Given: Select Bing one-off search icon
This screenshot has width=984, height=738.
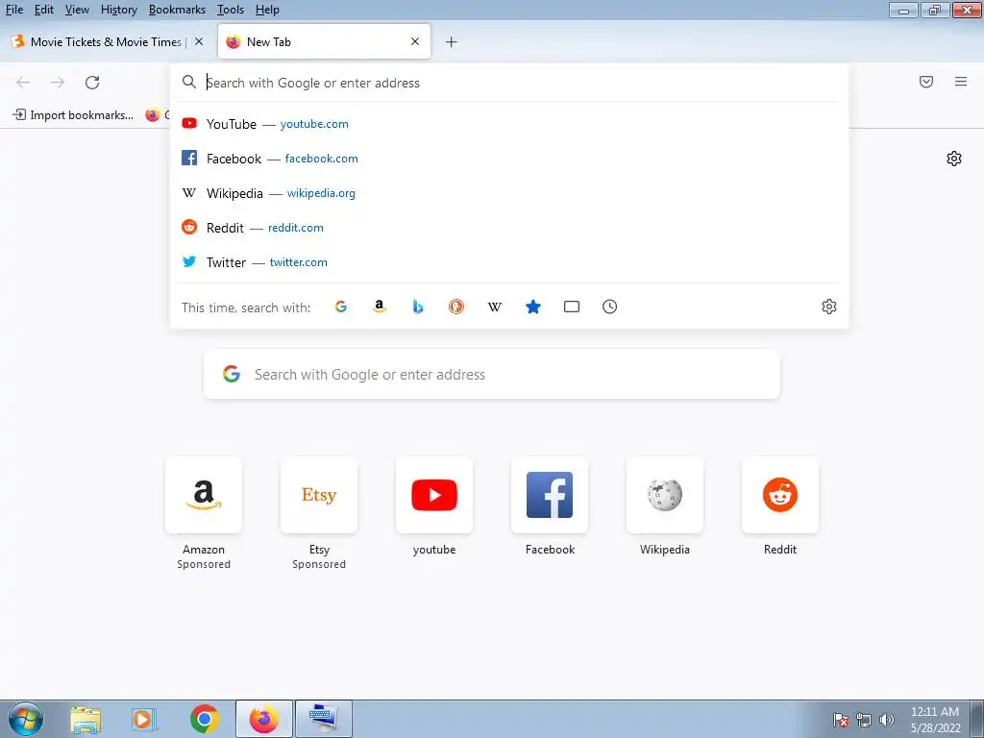Looking at the screenshot, I should click(418, 307).
